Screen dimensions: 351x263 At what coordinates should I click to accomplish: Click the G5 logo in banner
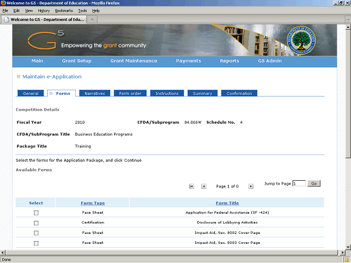46,40
